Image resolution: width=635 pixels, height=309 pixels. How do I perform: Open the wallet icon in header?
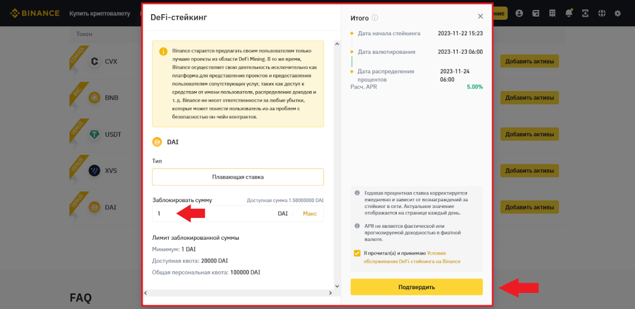tap(536, 14)
